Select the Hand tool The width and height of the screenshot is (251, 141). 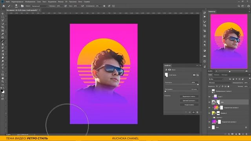(3, 78)
